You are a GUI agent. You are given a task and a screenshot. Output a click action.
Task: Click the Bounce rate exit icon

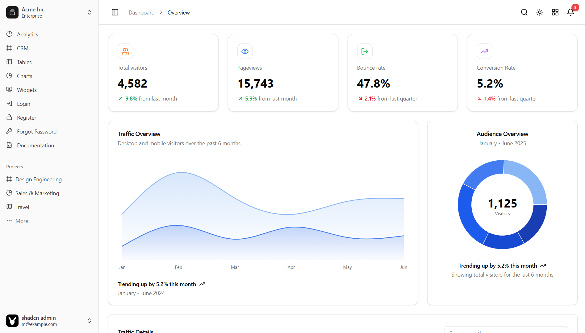point(365,51)
